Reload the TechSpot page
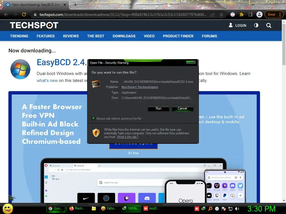This screenshot has height=214, width=286. pos(24,14)
